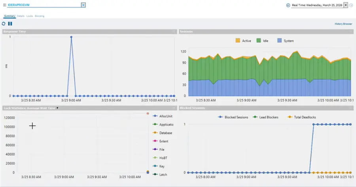
Task: Open the Blocking tab
Action: click(40, 16)
